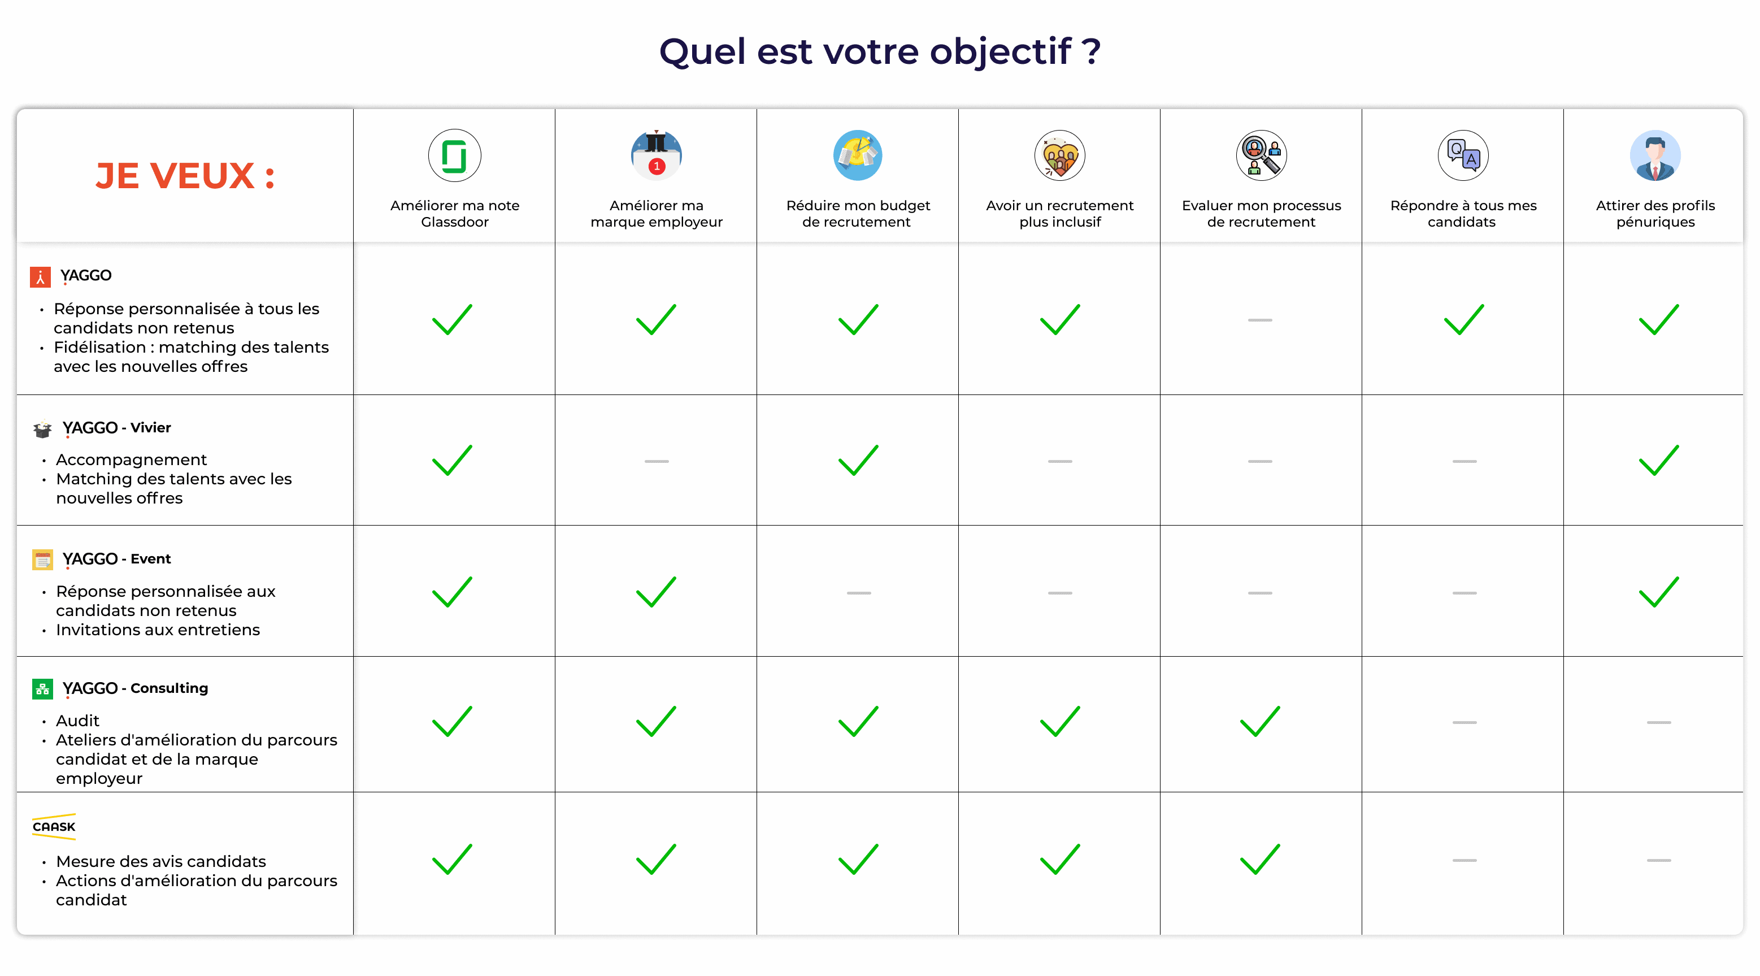Click the 'Quel est votre objectif ?' title

[880, 51]
